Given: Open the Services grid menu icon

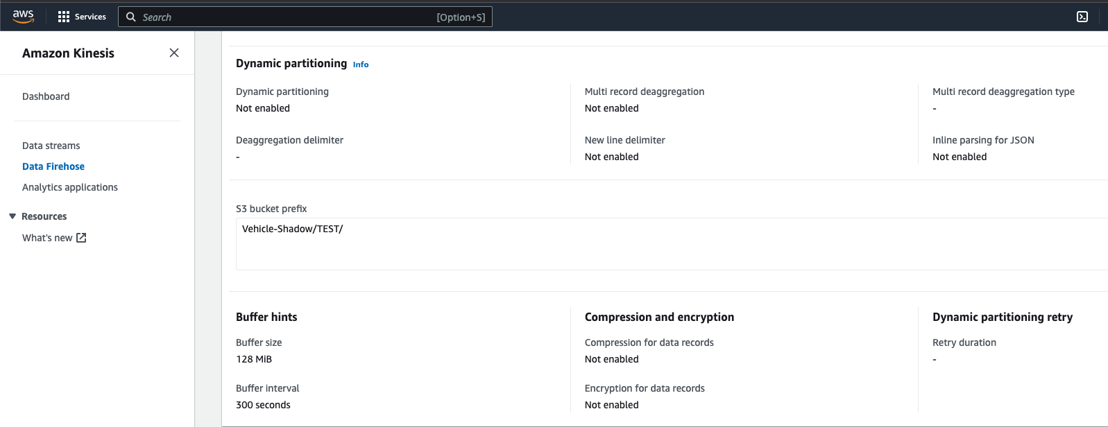Looking at the screenshot, I should (x=64, y=17).
